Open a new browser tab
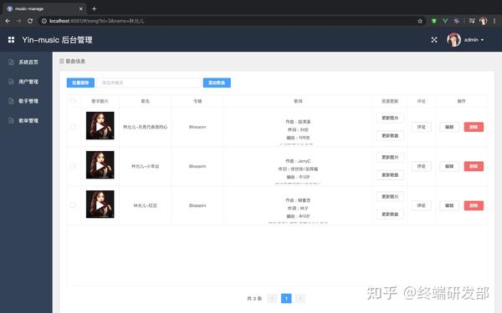This screenshot has height=313, width=502. click(x=94, y=8)
